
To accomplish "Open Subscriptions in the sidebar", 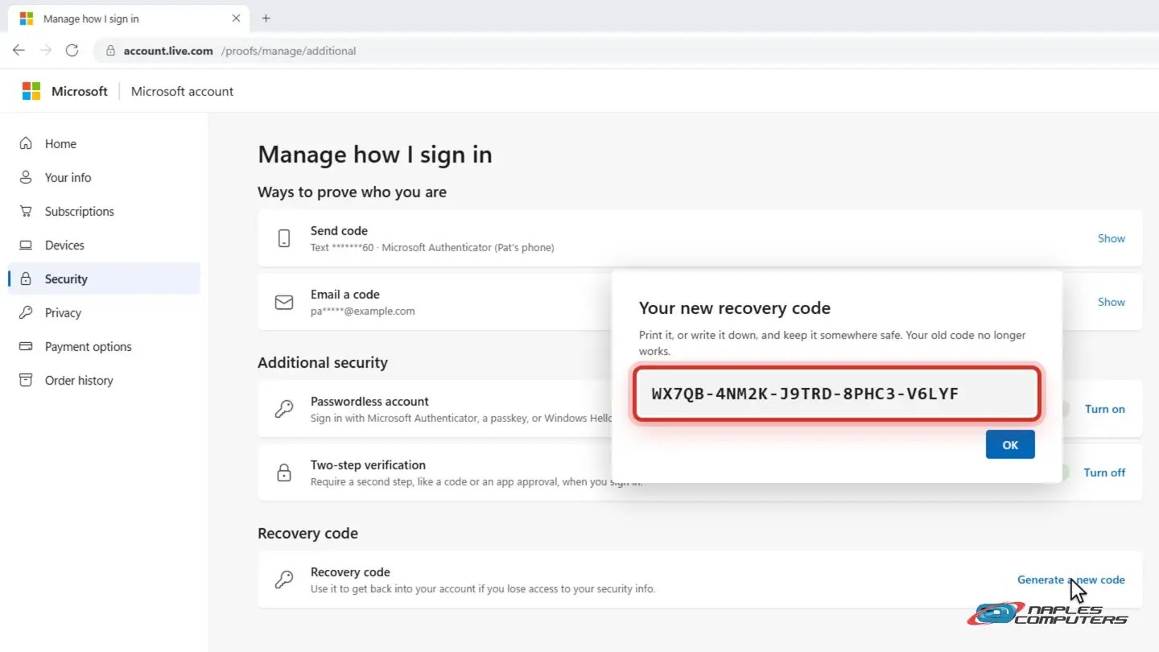I will (x=104, y=211).
